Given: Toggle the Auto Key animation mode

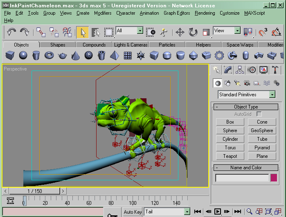Looking at the screenshot, I should (133, 212).
